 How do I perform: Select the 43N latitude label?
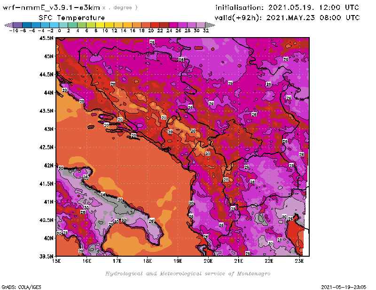pos(49,129)
